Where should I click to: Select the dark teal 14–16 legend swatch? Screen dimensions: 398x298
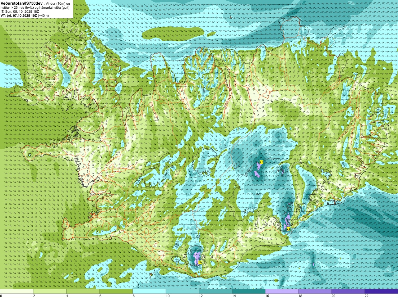pos(249,291)
